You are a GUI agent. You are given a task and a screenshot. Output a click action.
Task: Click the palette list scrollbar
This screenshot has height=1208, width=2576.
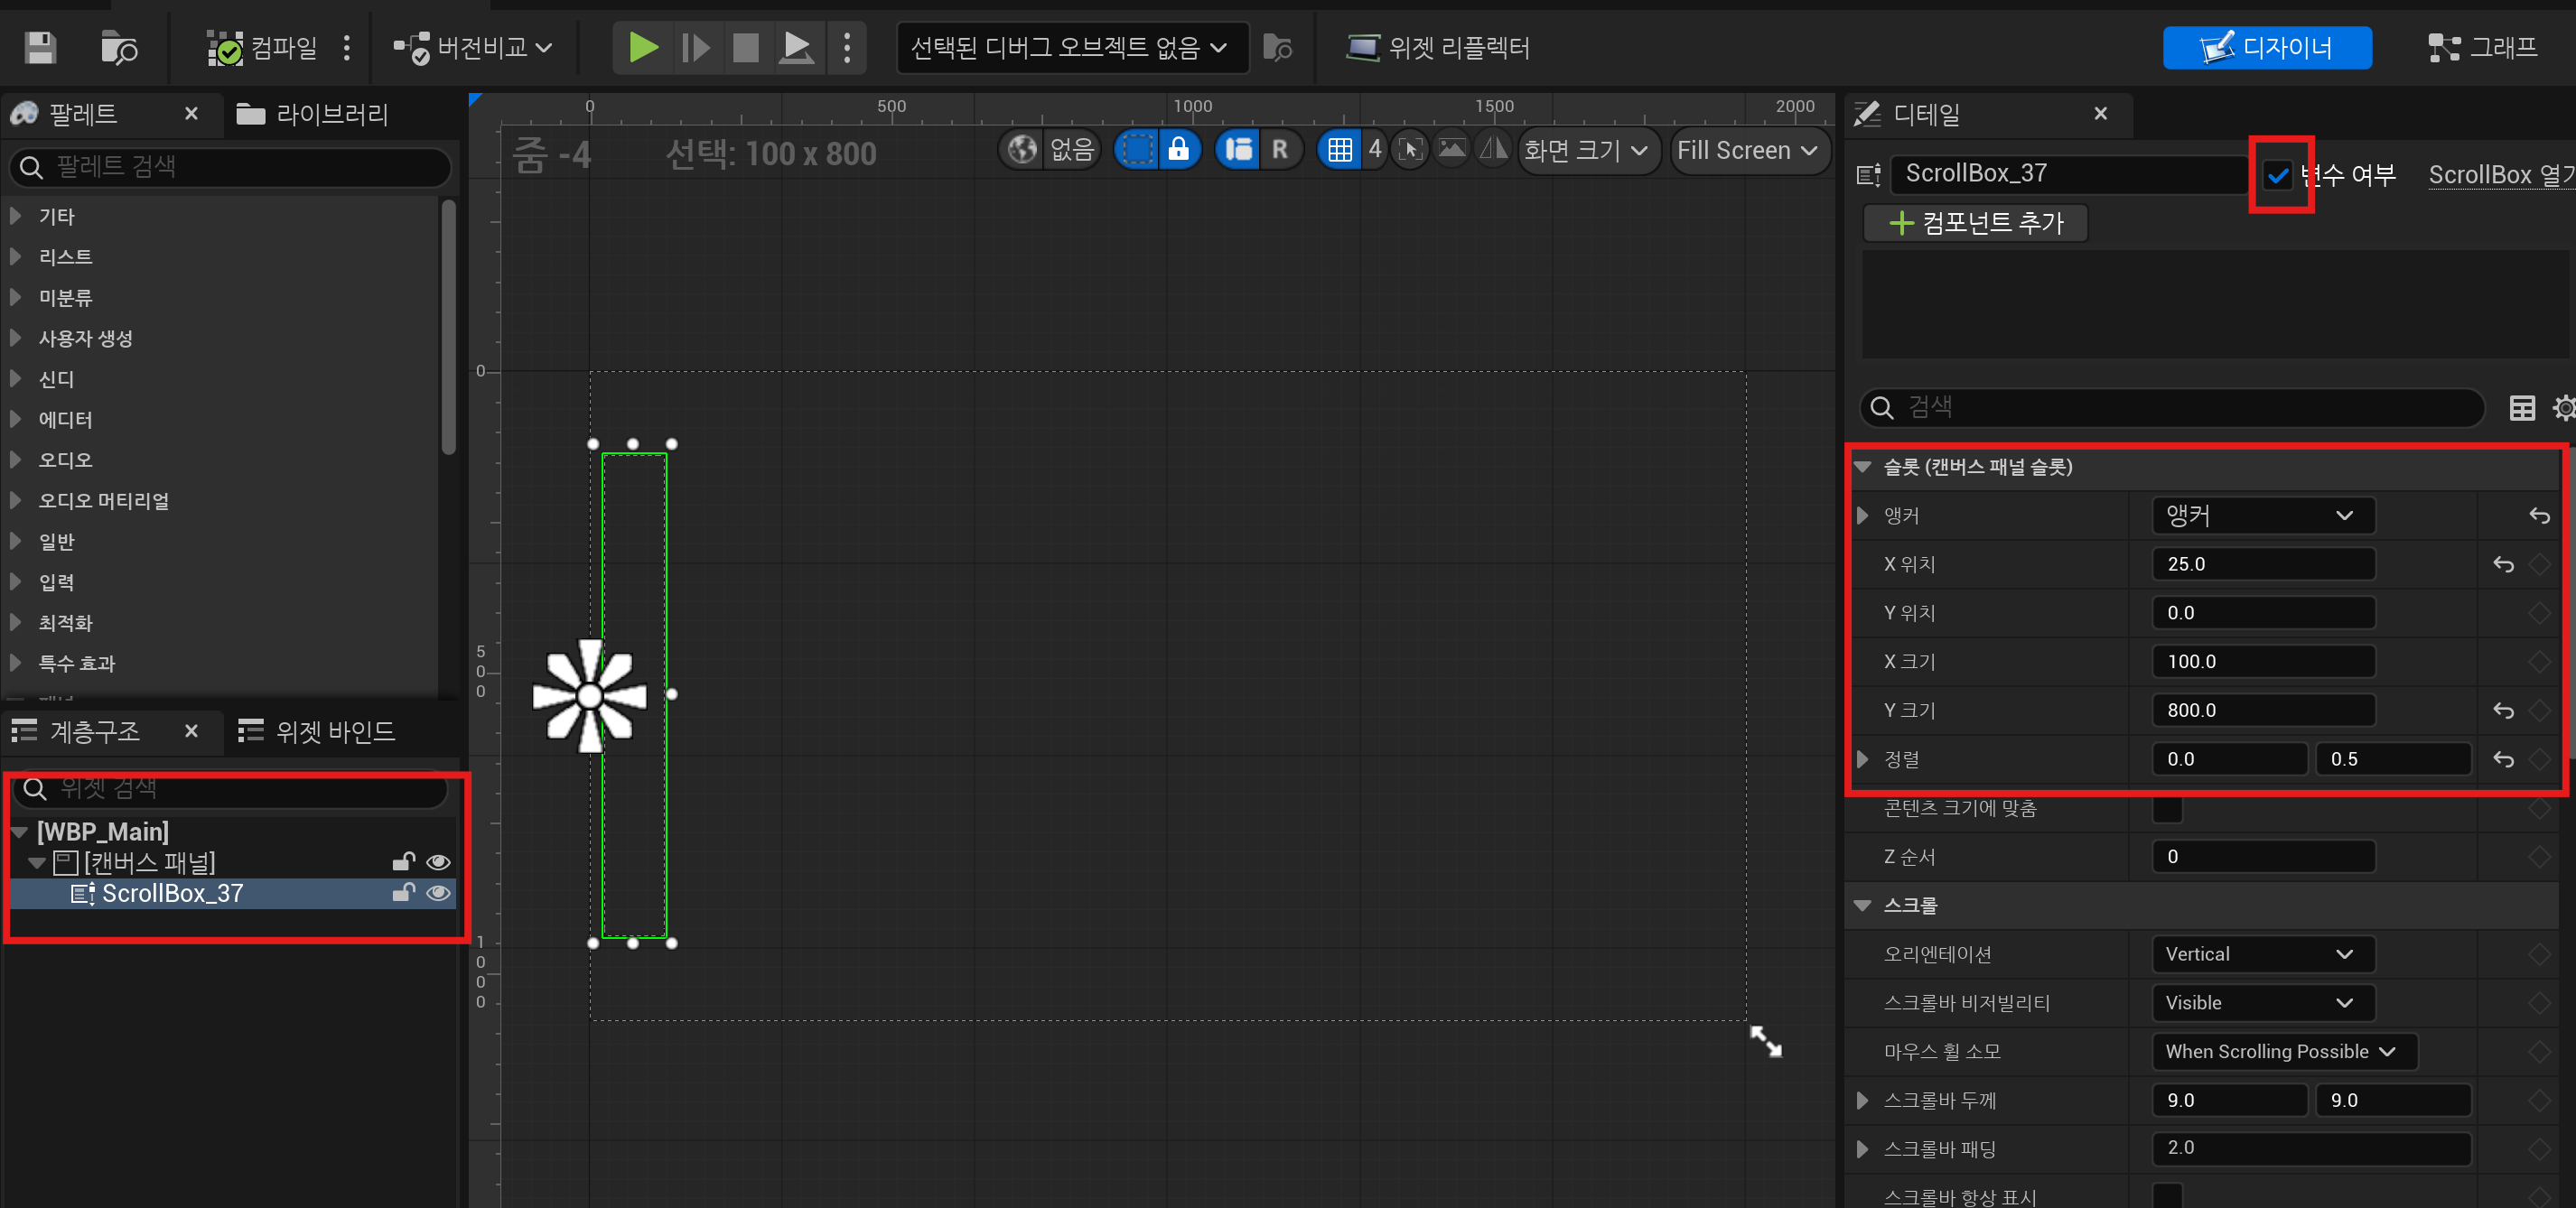(449, 330)
